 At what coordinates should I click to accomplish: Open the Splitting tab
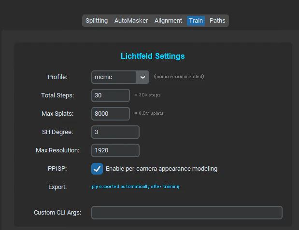pos(97,21)
